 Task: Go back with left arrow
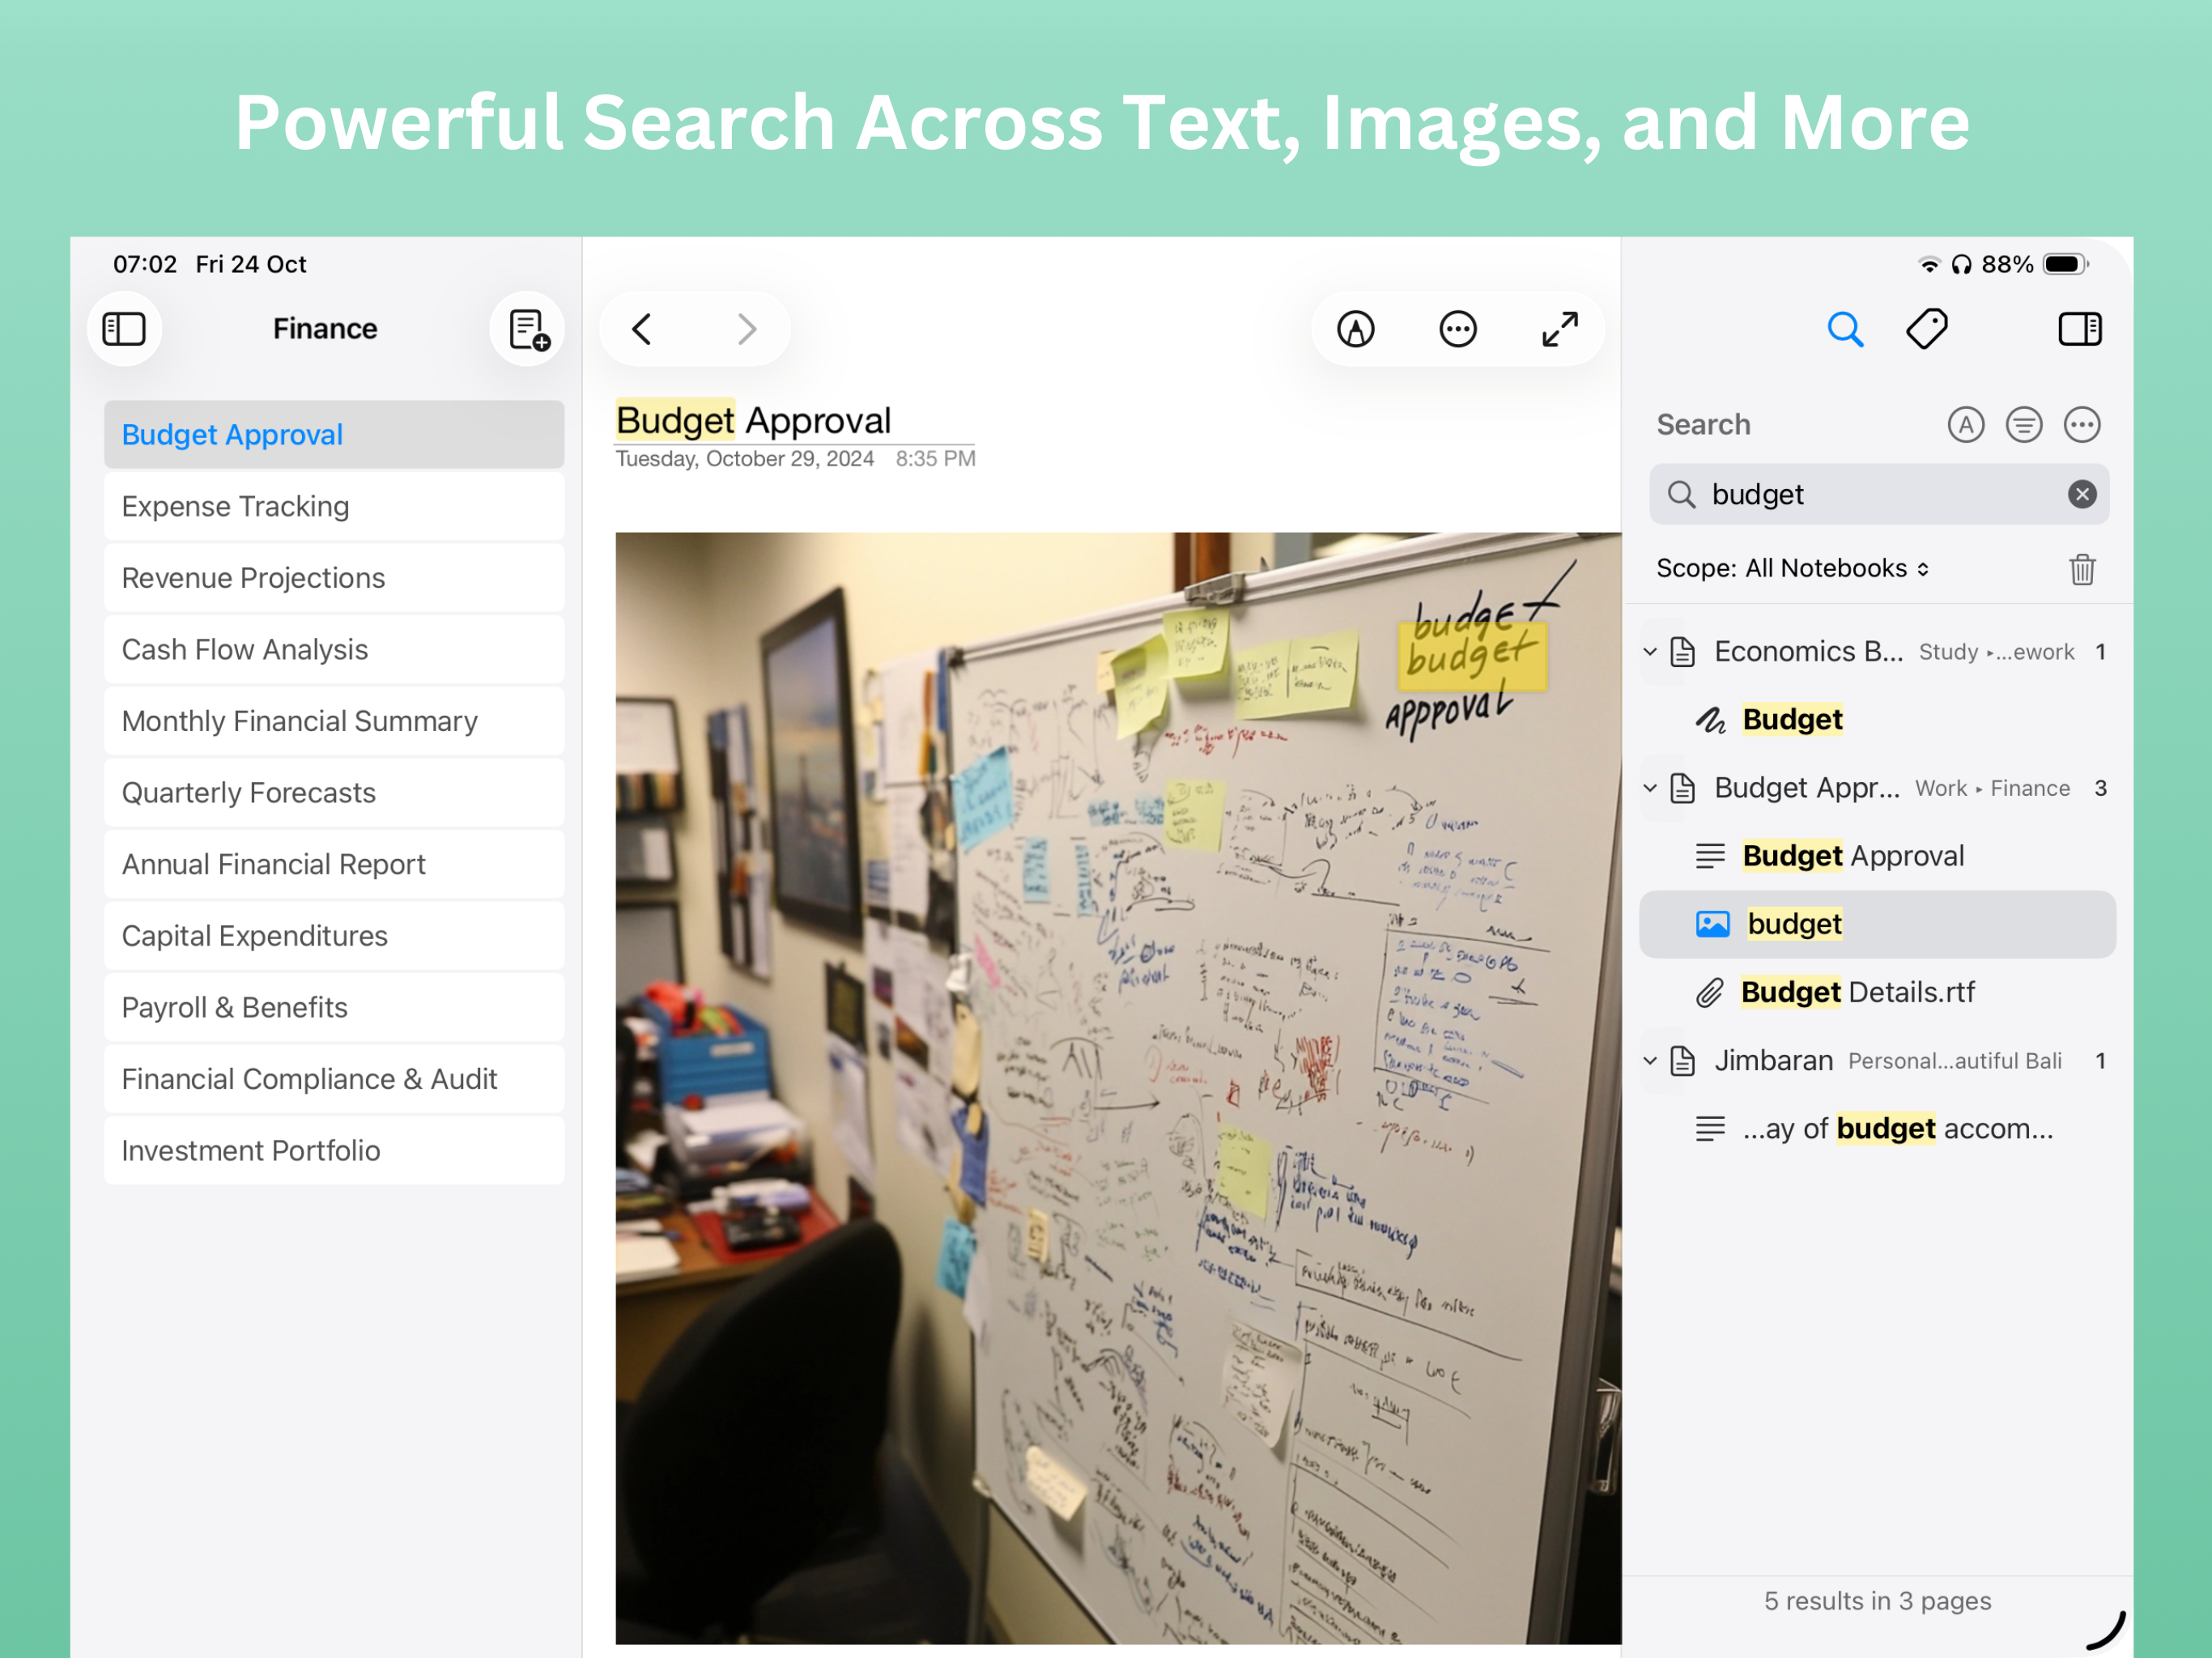point(643,329)
